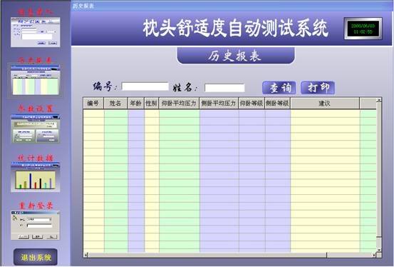Click the 侧卧平均压力 column header
394x267 pixels.
click(219, 104)
